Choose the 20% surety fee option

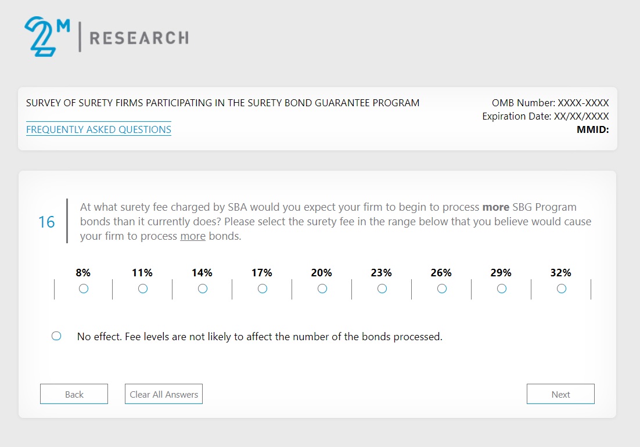tap(322, 289)
